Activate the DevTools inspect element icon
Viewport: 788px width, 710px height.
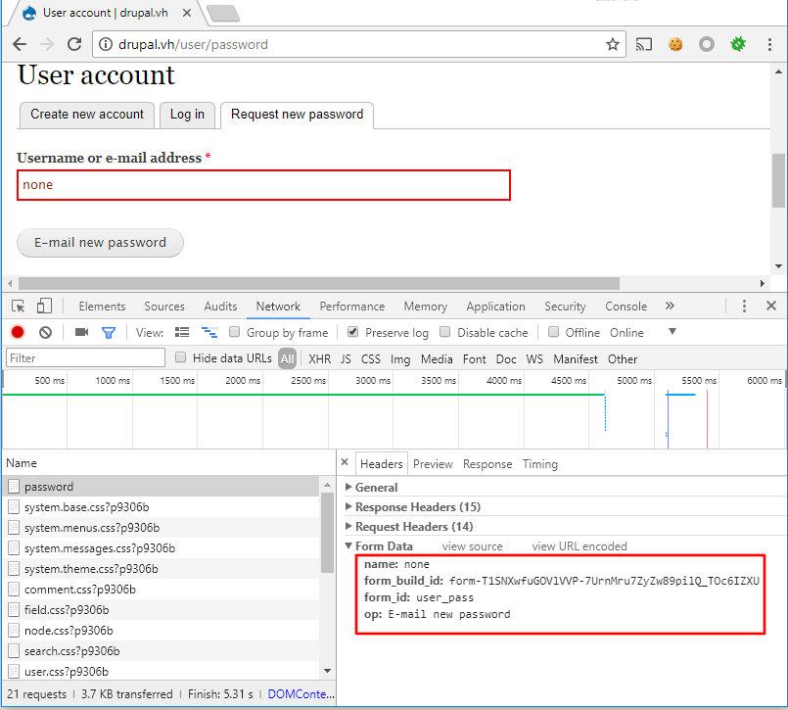coord(19,307)
